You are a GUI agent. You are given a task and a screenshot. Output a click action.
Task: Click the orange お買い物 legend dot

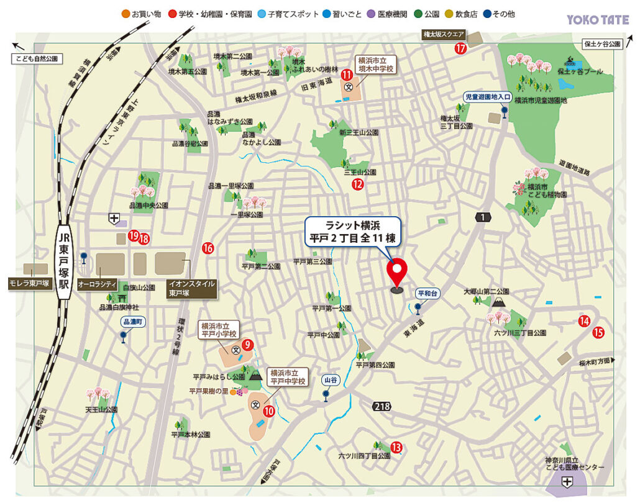point(125,14)
